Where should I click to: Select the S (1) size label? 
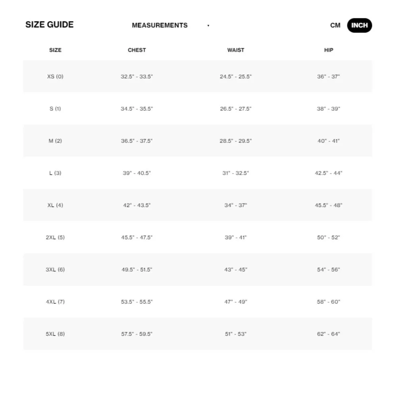tap(55, 108)
